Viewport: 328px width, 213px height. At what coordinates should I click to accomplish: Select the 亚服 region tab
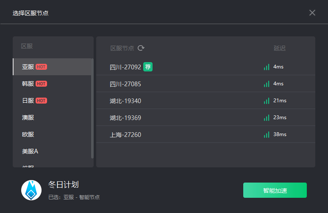(x=28, y=67)
